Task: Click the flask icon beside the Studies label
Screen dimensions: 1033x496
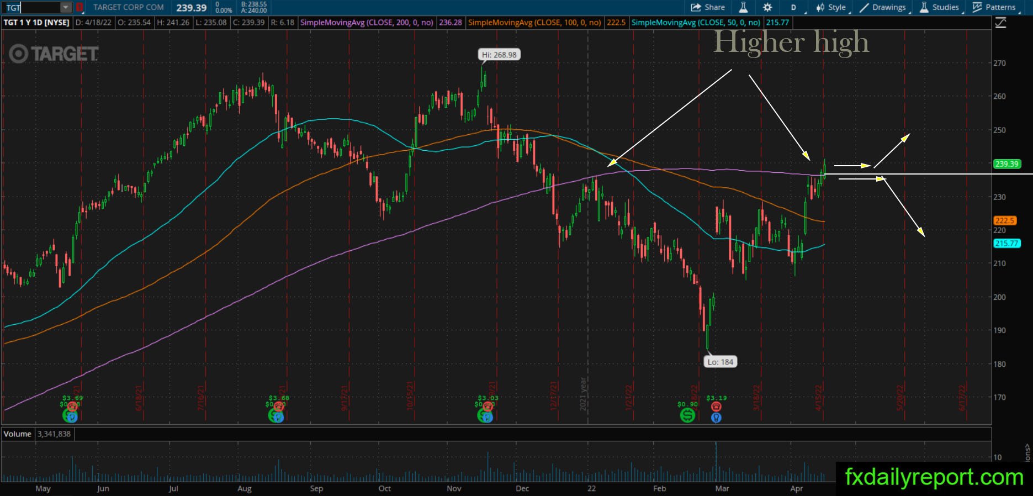Action: click(924, 8)
